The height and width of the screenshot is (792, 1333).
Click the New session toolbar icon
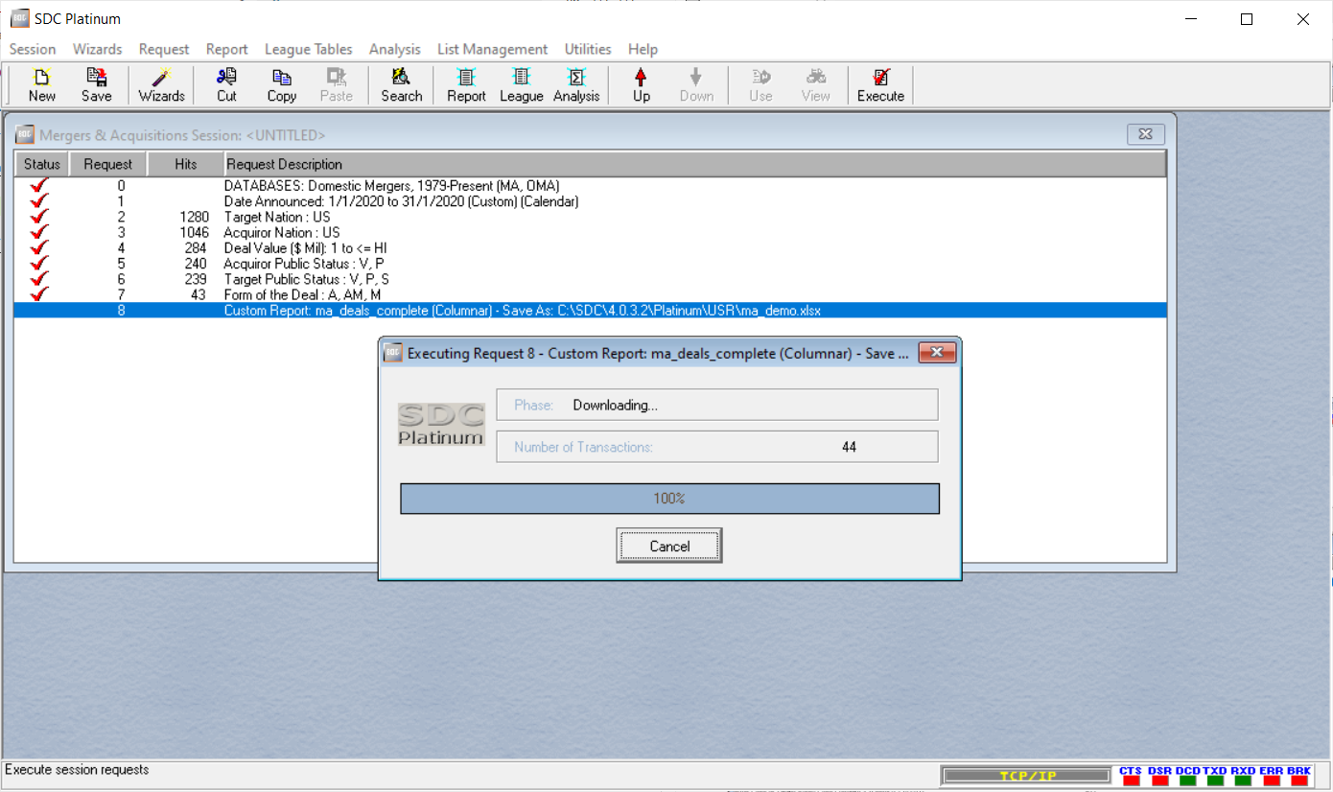point(41,84)
